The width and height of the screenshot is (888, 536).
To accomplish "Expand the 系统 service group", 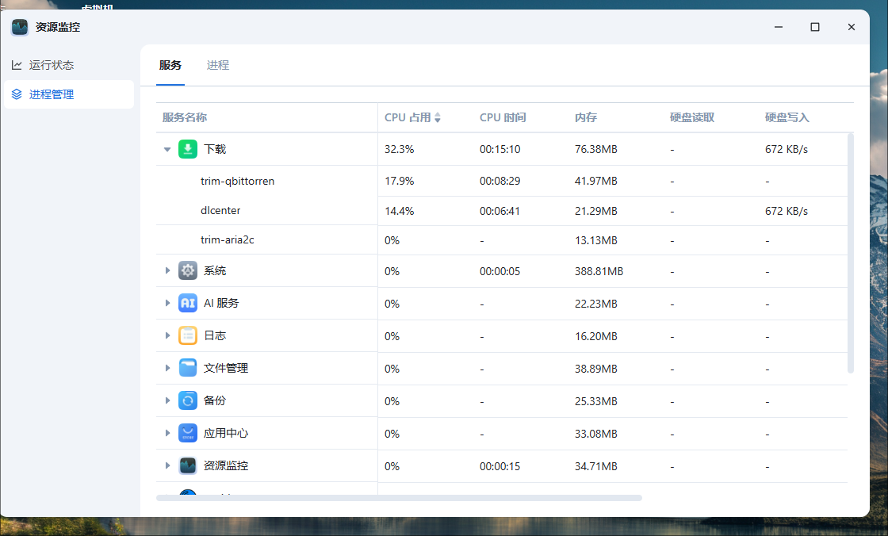I will pyautogui.click(x=167, y=270).
